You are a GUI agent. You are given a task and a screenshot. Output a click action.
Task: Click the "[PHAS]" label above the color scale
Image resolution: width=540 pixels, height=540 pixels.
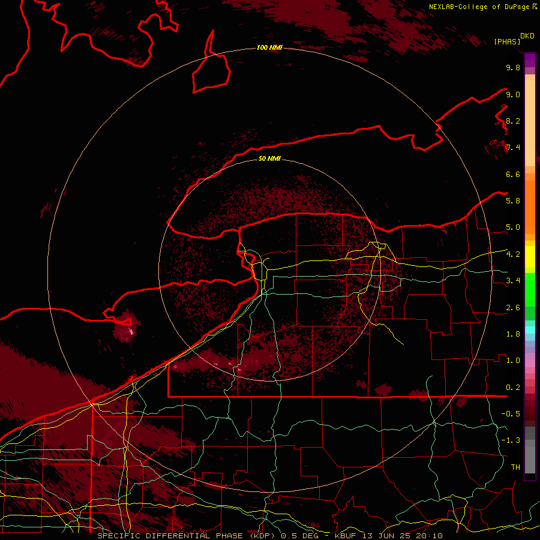pyautogui.click(x=507, y=41)
